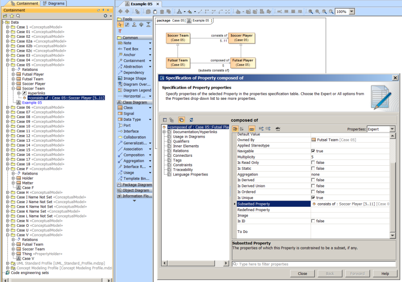This screenshot has width=402, height=282.
Task: Select the Dependency tool
Action: [130, 72]
